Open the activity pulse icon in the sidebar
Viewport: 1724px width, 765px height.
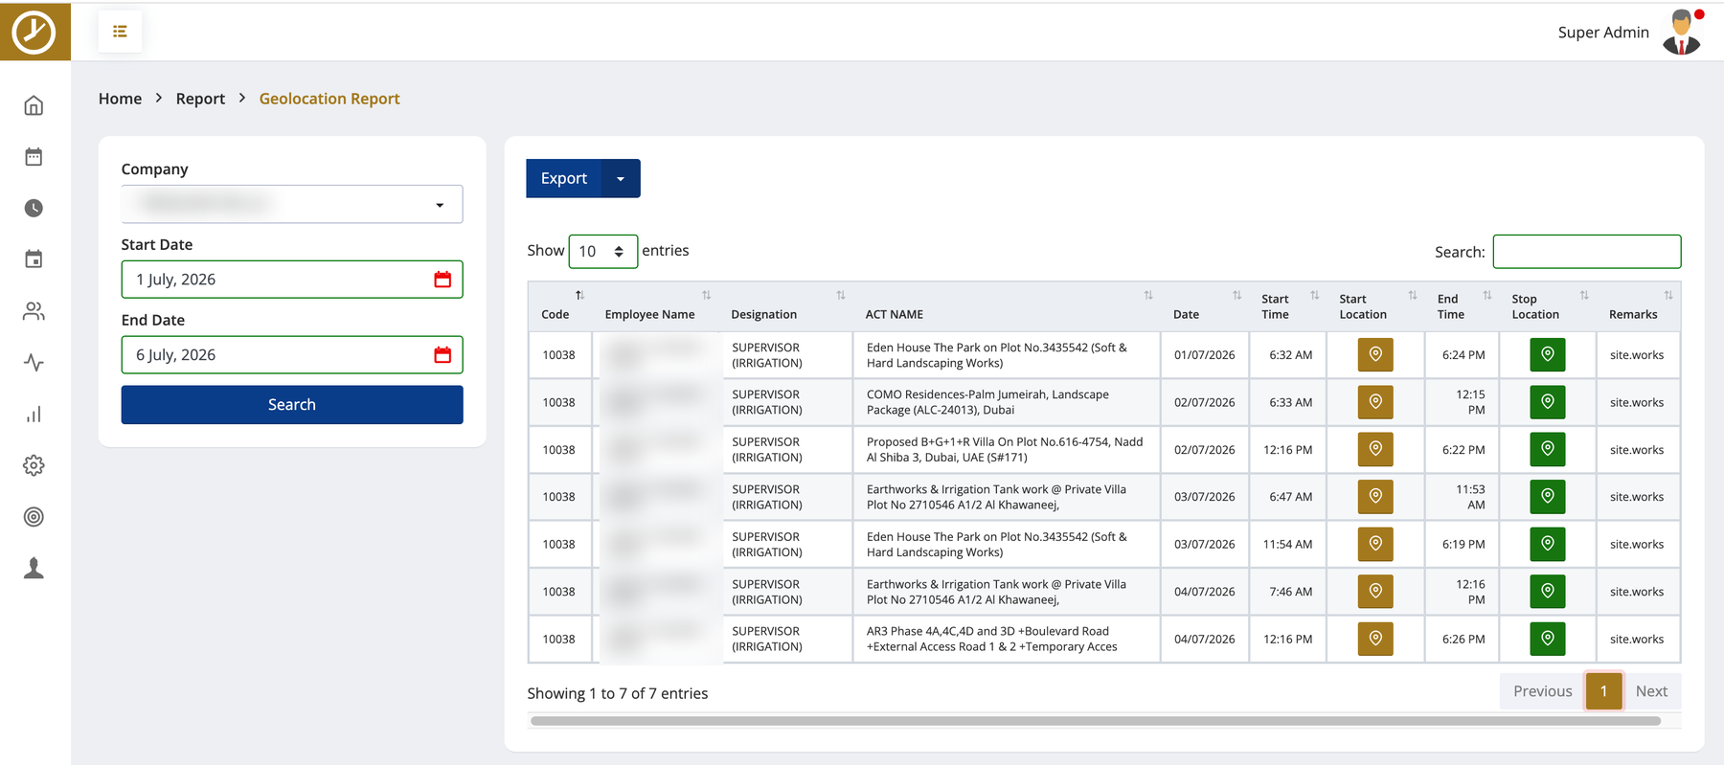pos(34,363)
